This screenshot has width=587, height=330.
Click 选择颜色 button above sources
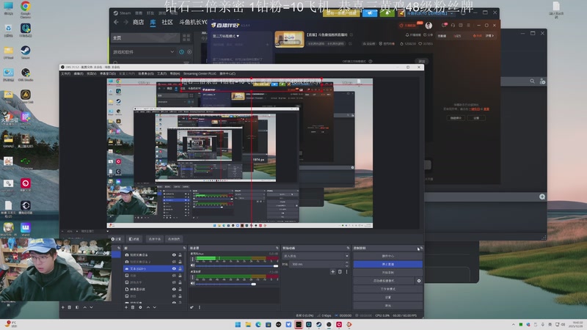[x=174, y=239]
